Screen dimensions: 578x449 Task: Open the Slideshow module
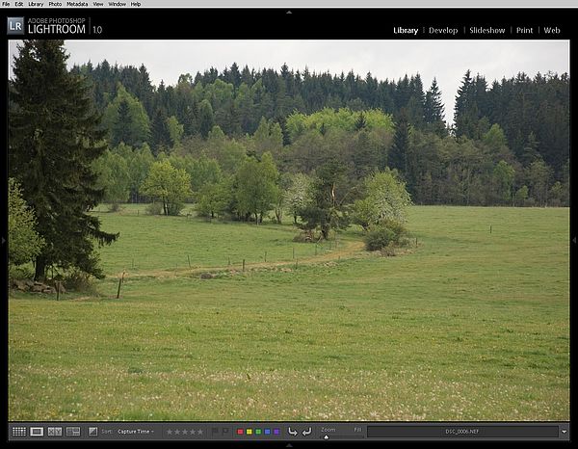[x=486, y=30]
